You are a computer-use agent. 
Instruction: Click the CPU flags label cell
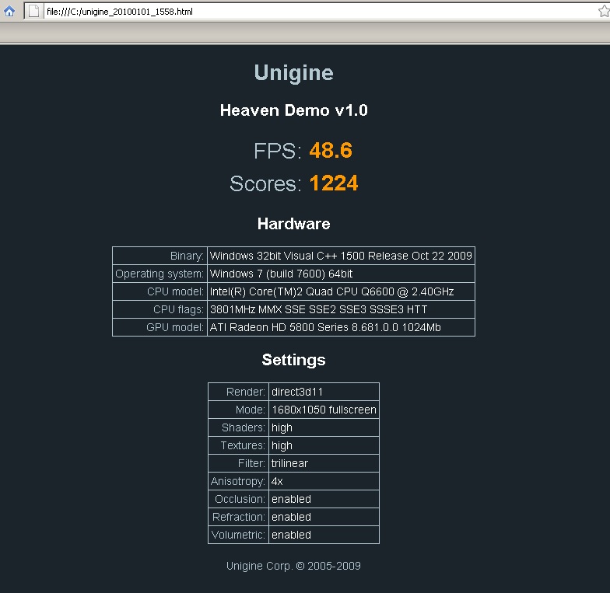pos(160,309)
